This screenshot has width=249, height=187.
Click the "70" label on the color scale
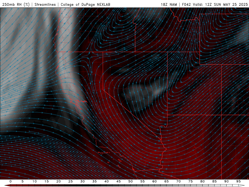(178, 181)
